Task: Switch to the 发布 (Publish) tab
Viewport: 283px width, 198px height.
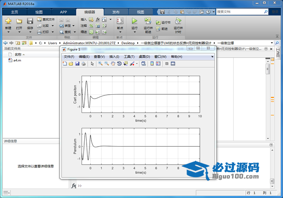Action: [x=116, y=12]
